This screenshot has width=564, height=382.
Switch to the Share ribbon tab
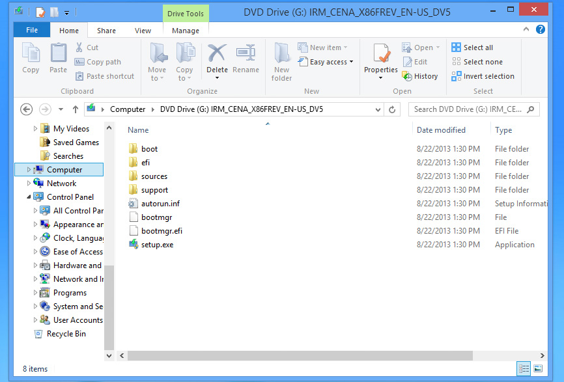(106, 31)
